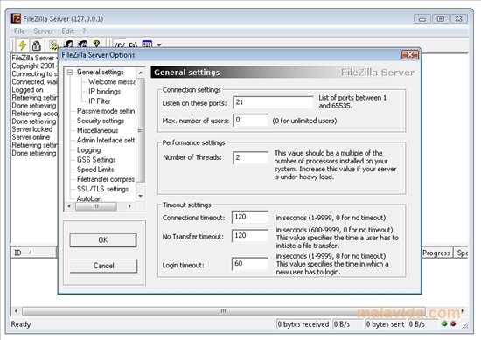
Task: Click the 'Server locked' log line
Action: [x=32, y=129]
